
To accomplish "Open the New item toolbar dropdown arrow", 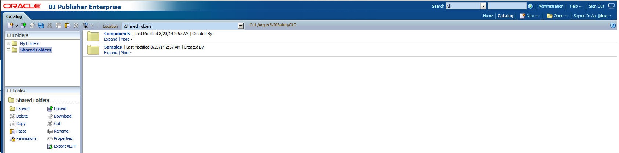I will (x=16, y=26).
